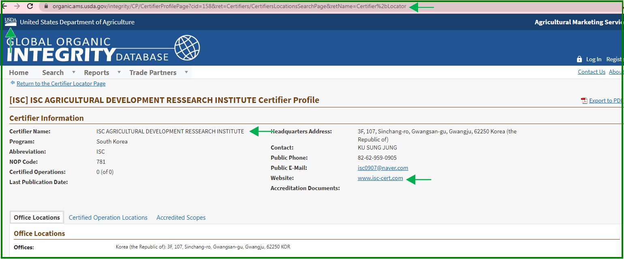Viewport: 624px width, 259px height.
Task: Switch to Certified Operation Locations tab
Action: (108, 218)
